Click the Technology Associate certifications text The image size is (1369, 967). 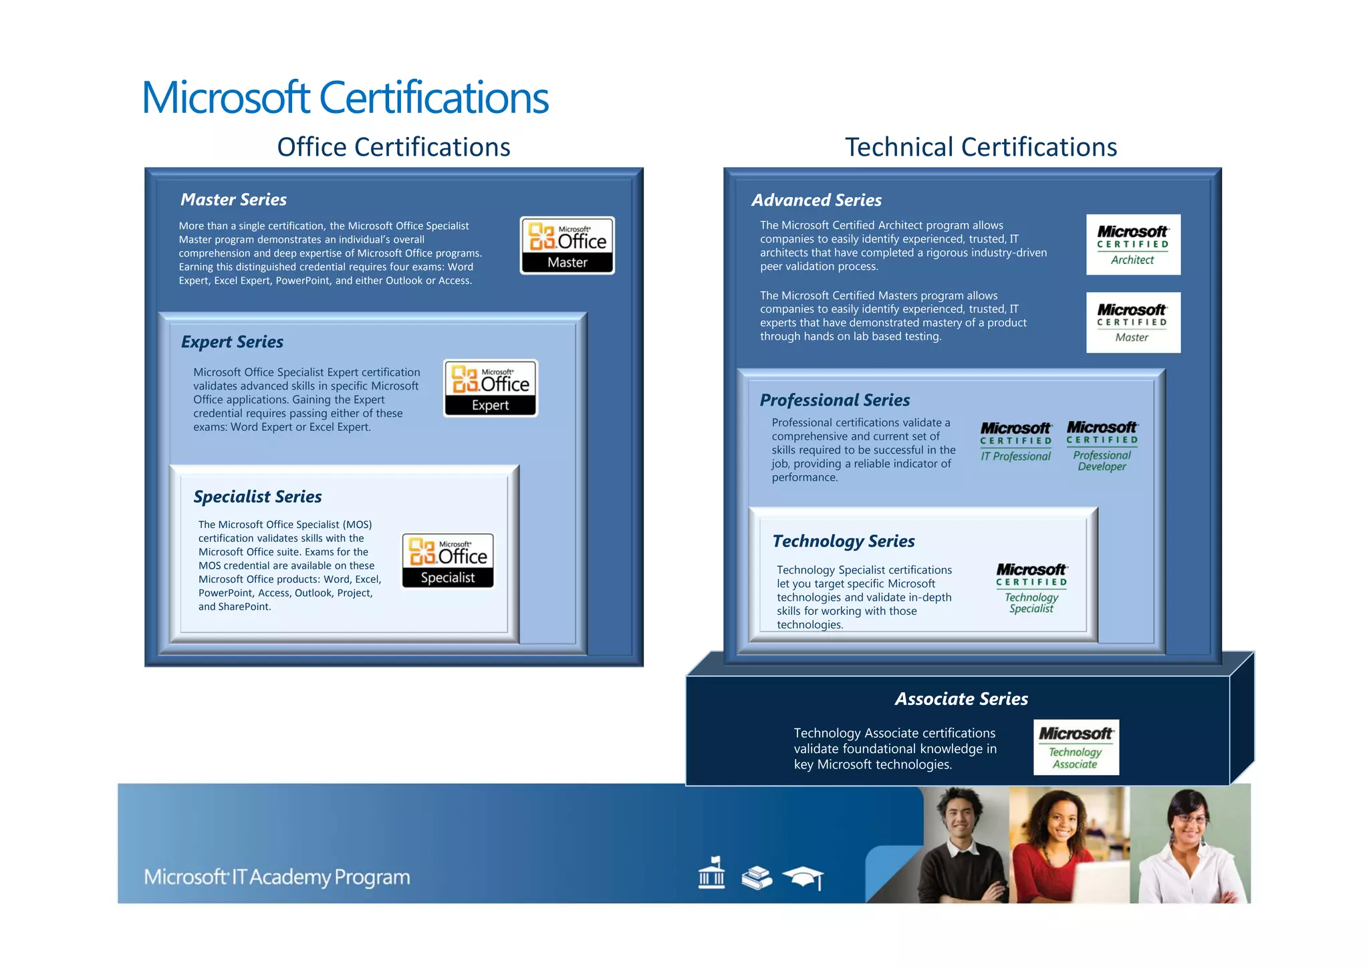[x=895, y=748]
